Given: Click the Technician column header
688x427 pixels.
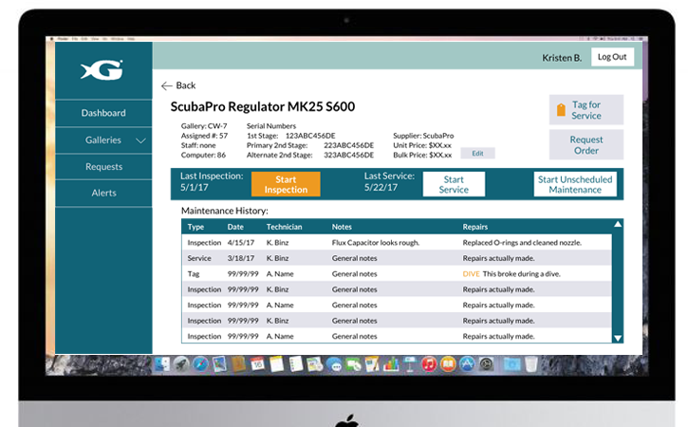Looking at the screenshot, I should [284, 227].
